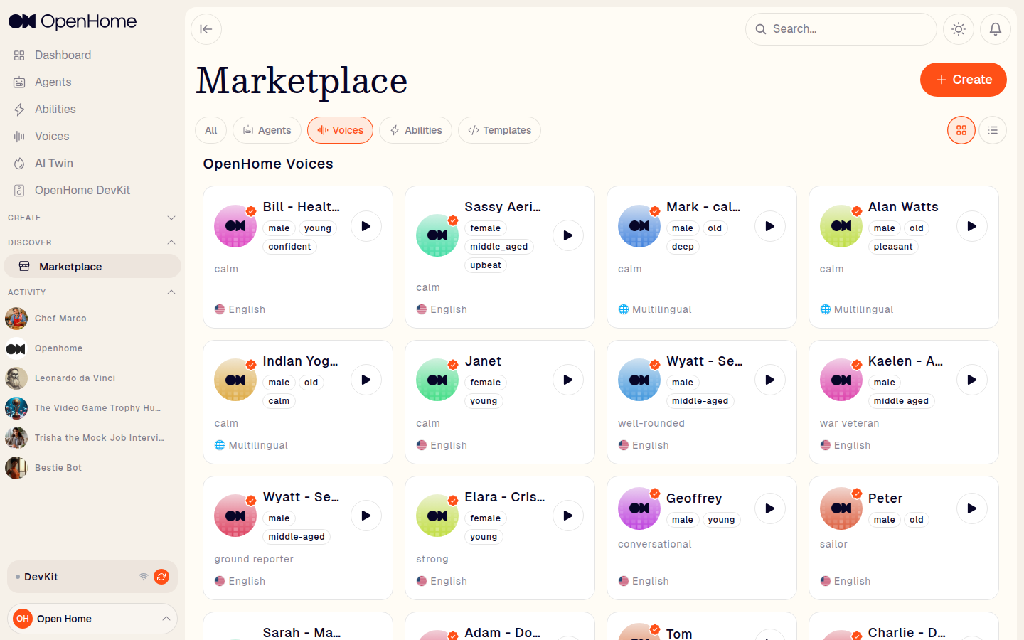This screenshot has height=640, width=1024.
Task: Open Bestie Bot activity item
Action: (92, 468)
